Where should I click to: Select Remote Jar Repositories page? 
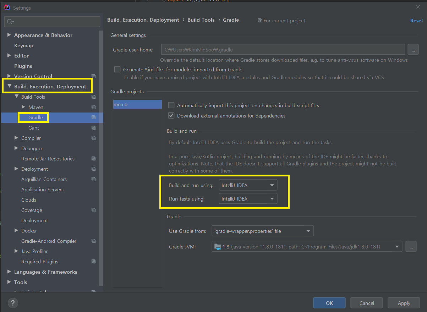48,159
